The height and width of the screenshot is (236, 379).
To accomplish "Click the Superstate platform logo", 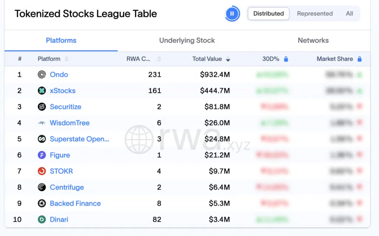I will 42,139.
